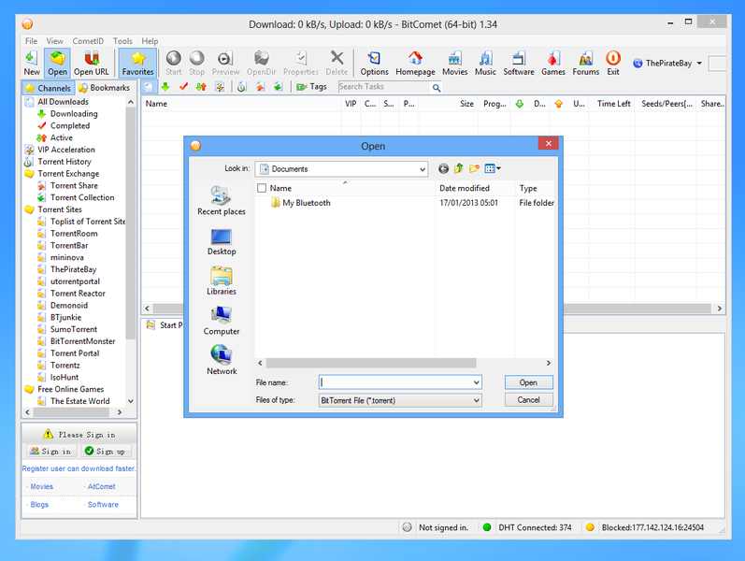Click the go back arrow in Open dialog
Image resolution: width=745 pixels, height=561 pixels.
[443, 169]
